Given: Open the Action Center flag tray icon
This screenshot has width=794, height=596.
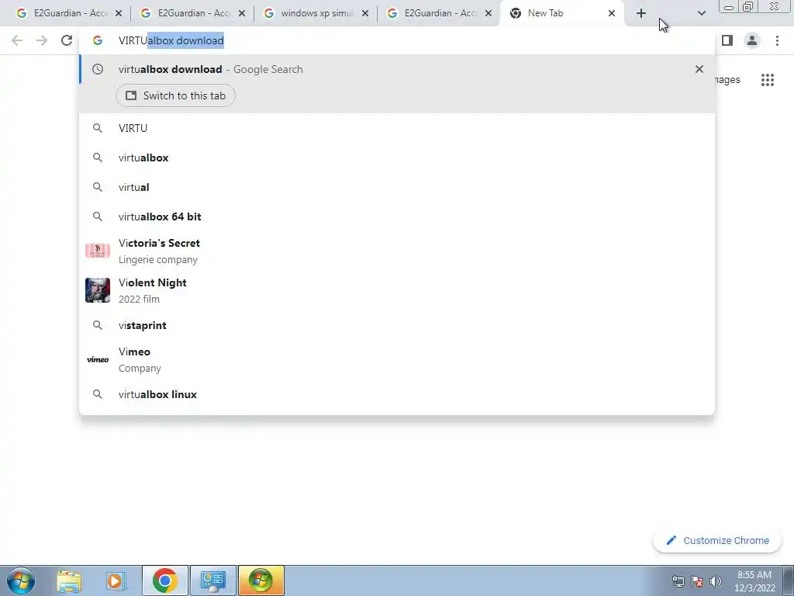Looking at the screenshot, I should [697, 581].
